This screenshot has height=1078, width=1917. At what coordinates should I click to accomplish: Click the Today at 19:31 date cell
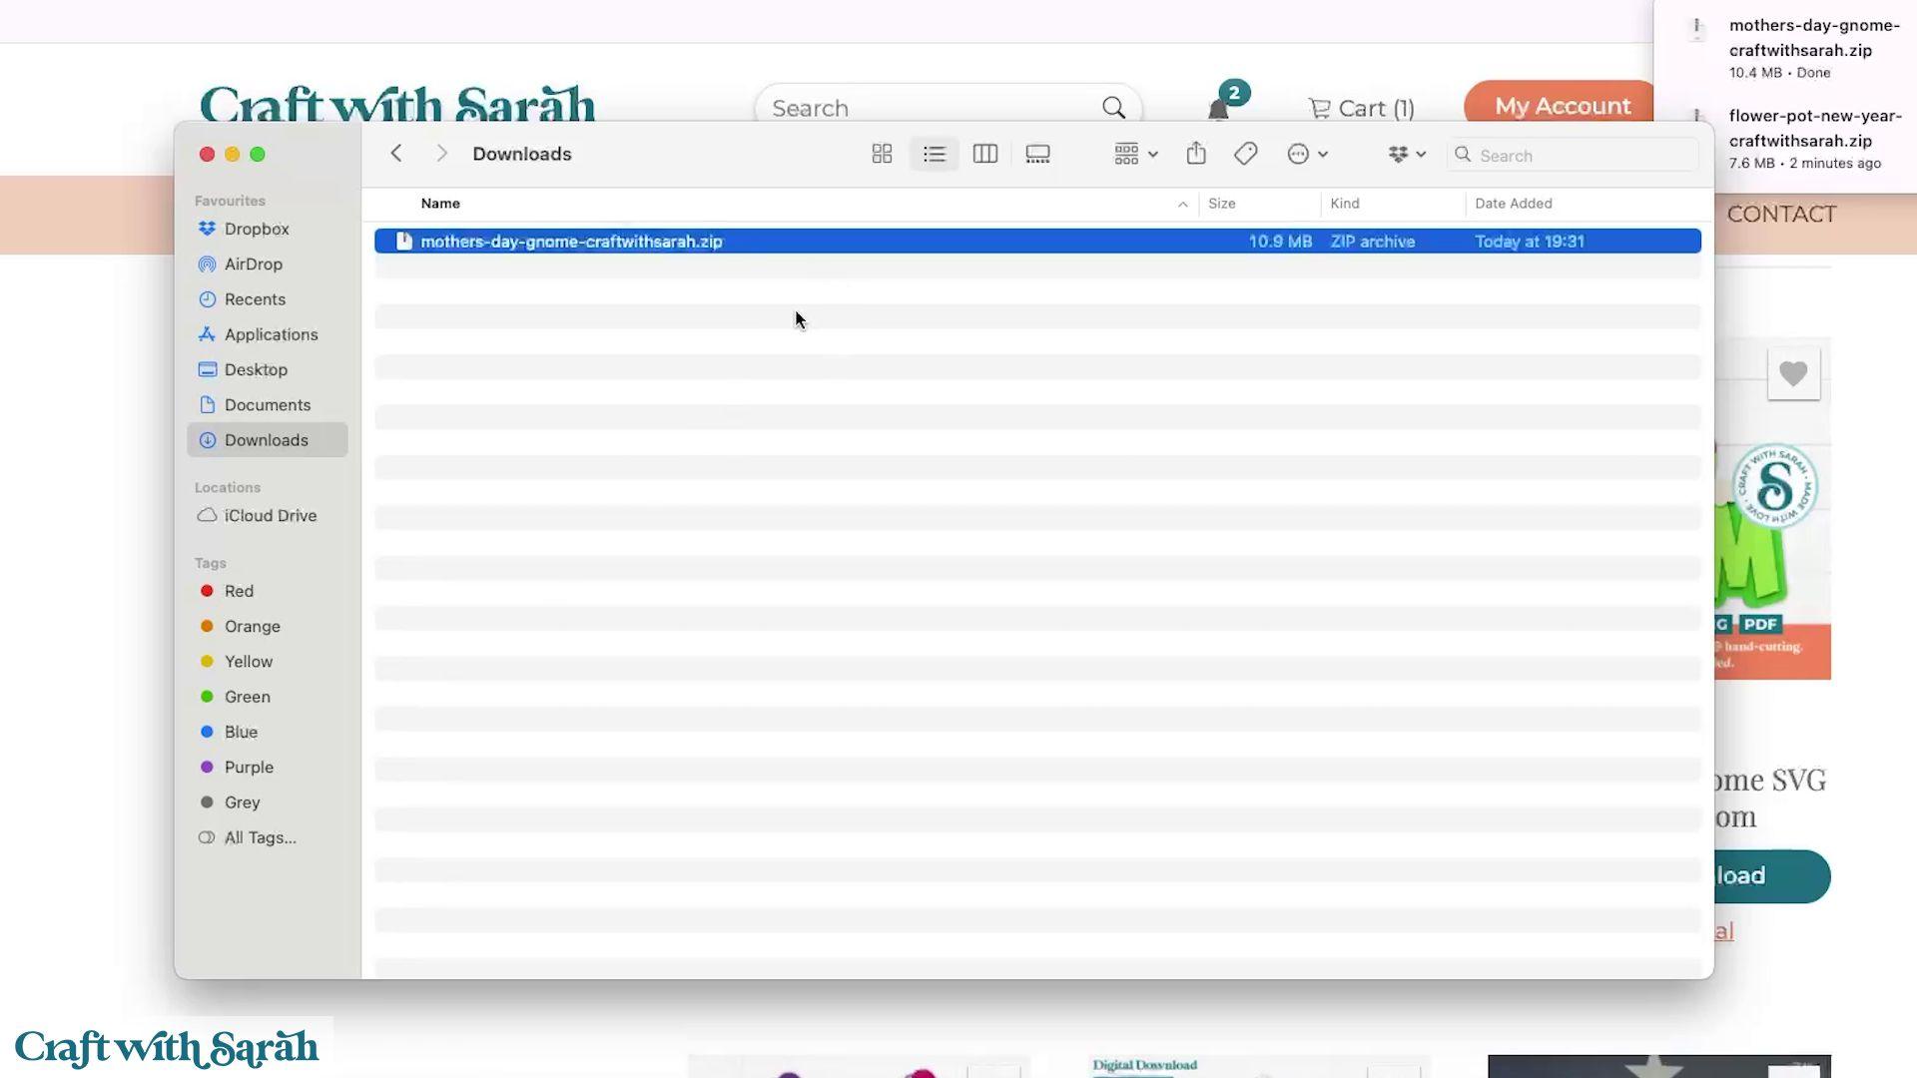pyautogui.click(x=1530, y=242)
